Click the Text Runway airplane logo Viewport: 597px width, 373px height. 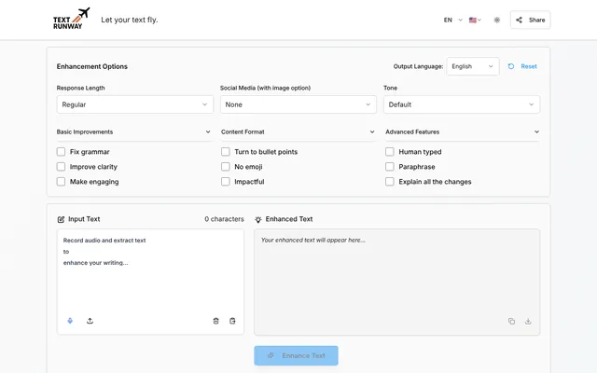pos(72,19)
